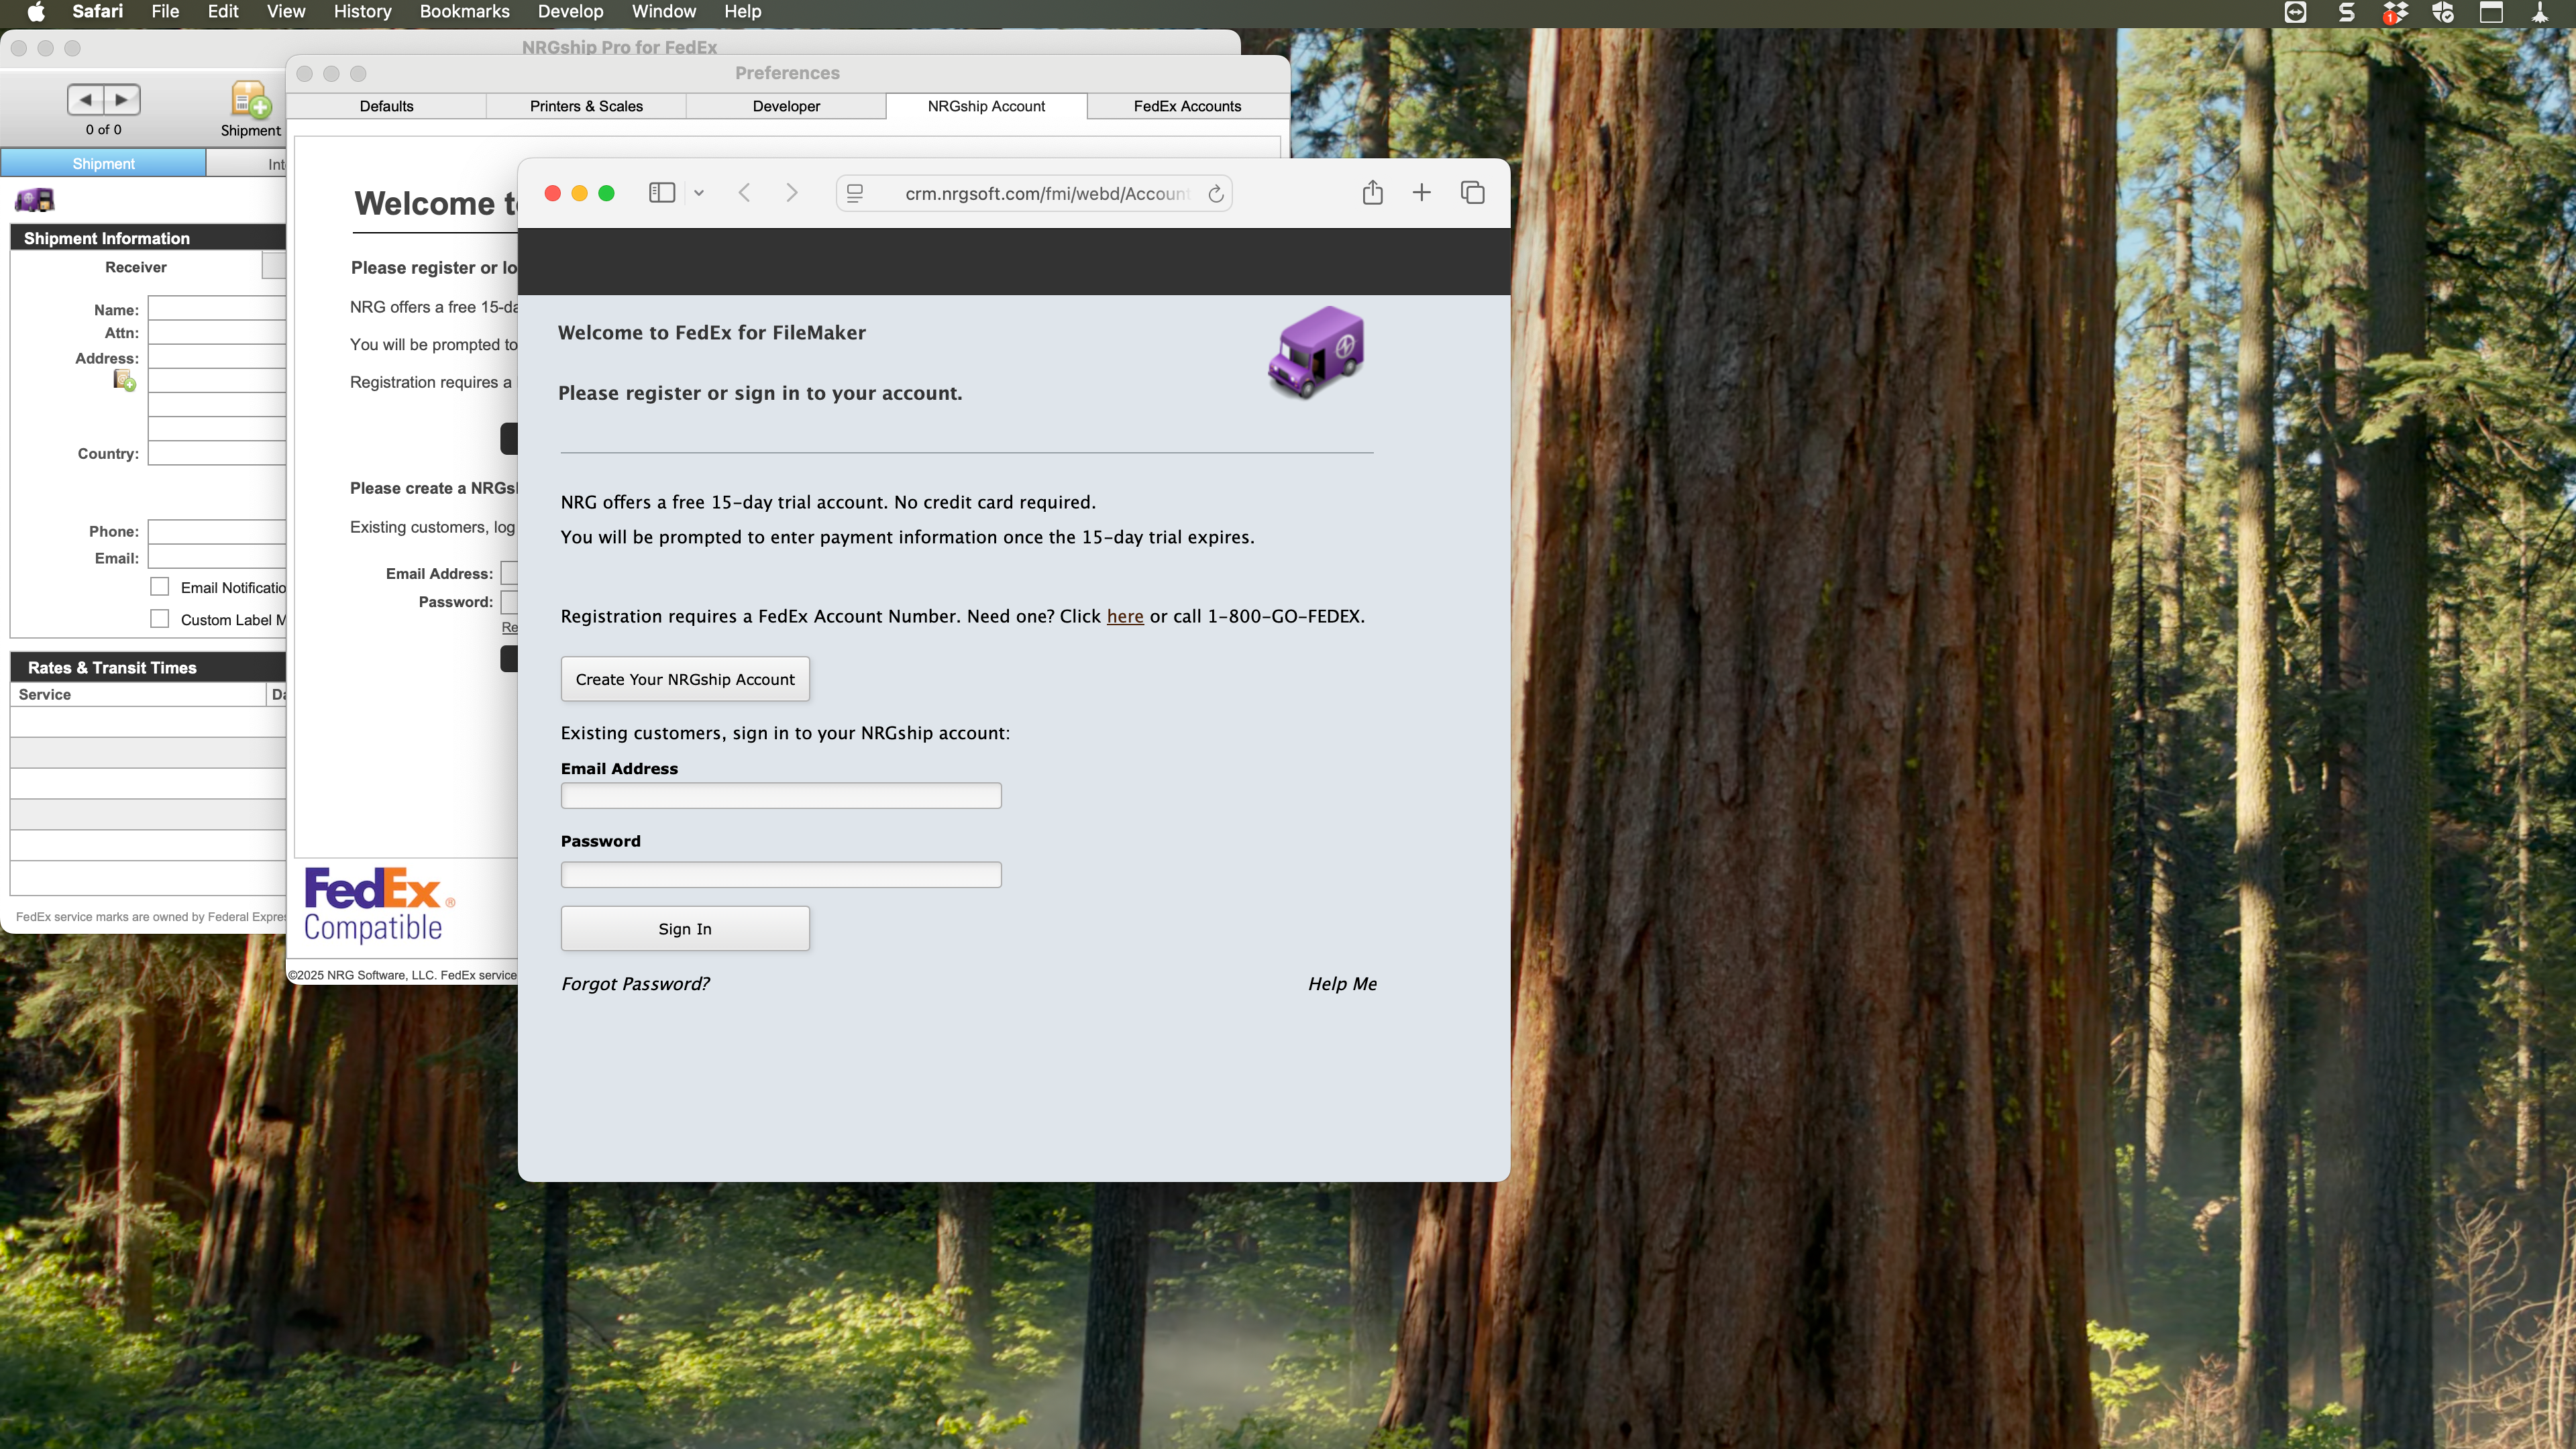Open a new tab with plus icon
The image size is (2576, 1449).
[x=1421, y=192]
